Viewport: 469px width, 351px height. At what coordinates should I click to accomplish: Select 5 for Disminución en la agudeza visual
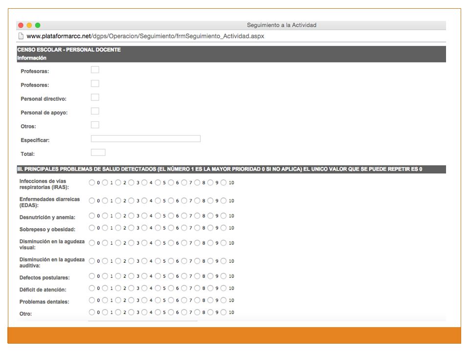click(x=158, y=243)
